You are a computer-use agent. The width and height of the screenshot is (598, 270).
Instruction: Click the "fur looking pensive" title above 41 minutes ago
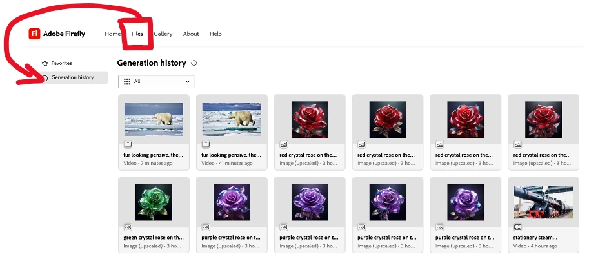pyautogui.click(x=231, y=155)
